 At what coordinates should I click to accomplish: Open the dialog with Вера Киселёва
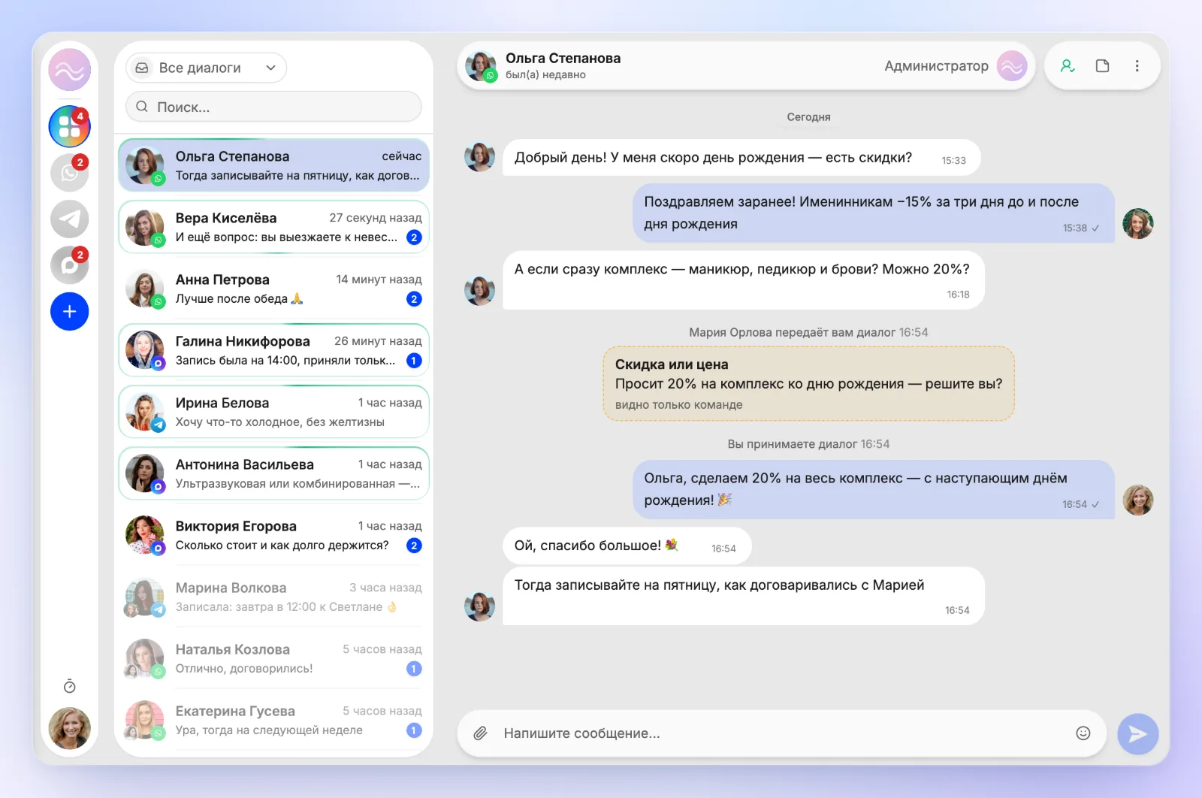(x=273, y=227)
